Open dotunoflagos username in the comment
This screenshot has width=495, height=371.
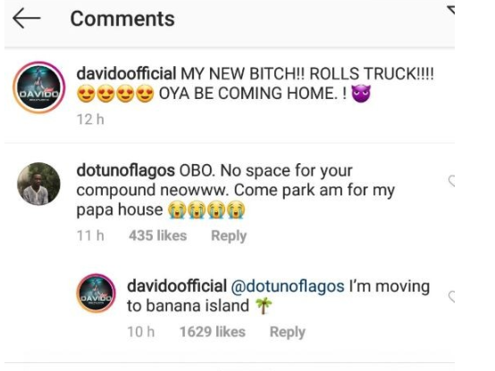[x=126, y=170]
